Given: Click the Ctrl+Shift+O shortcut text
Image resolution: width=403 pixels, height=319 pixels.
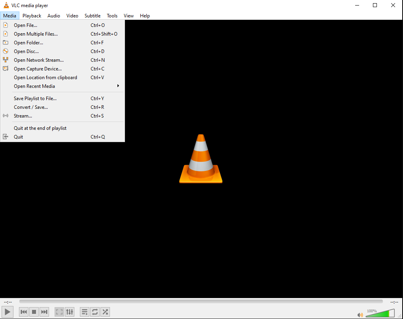Looking at the screenshot, I should point(104,34).
